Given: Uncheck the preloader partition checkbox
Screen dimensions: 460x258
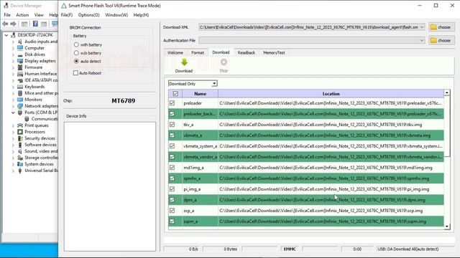Looking at the screenshot, I should click(x=172, y=103).
